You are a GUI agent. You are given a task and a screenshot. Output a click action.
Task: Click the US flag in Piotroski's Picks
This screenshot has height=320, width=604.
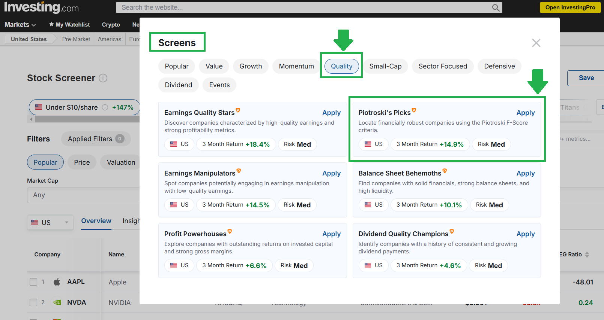click(x=368, y=144)
